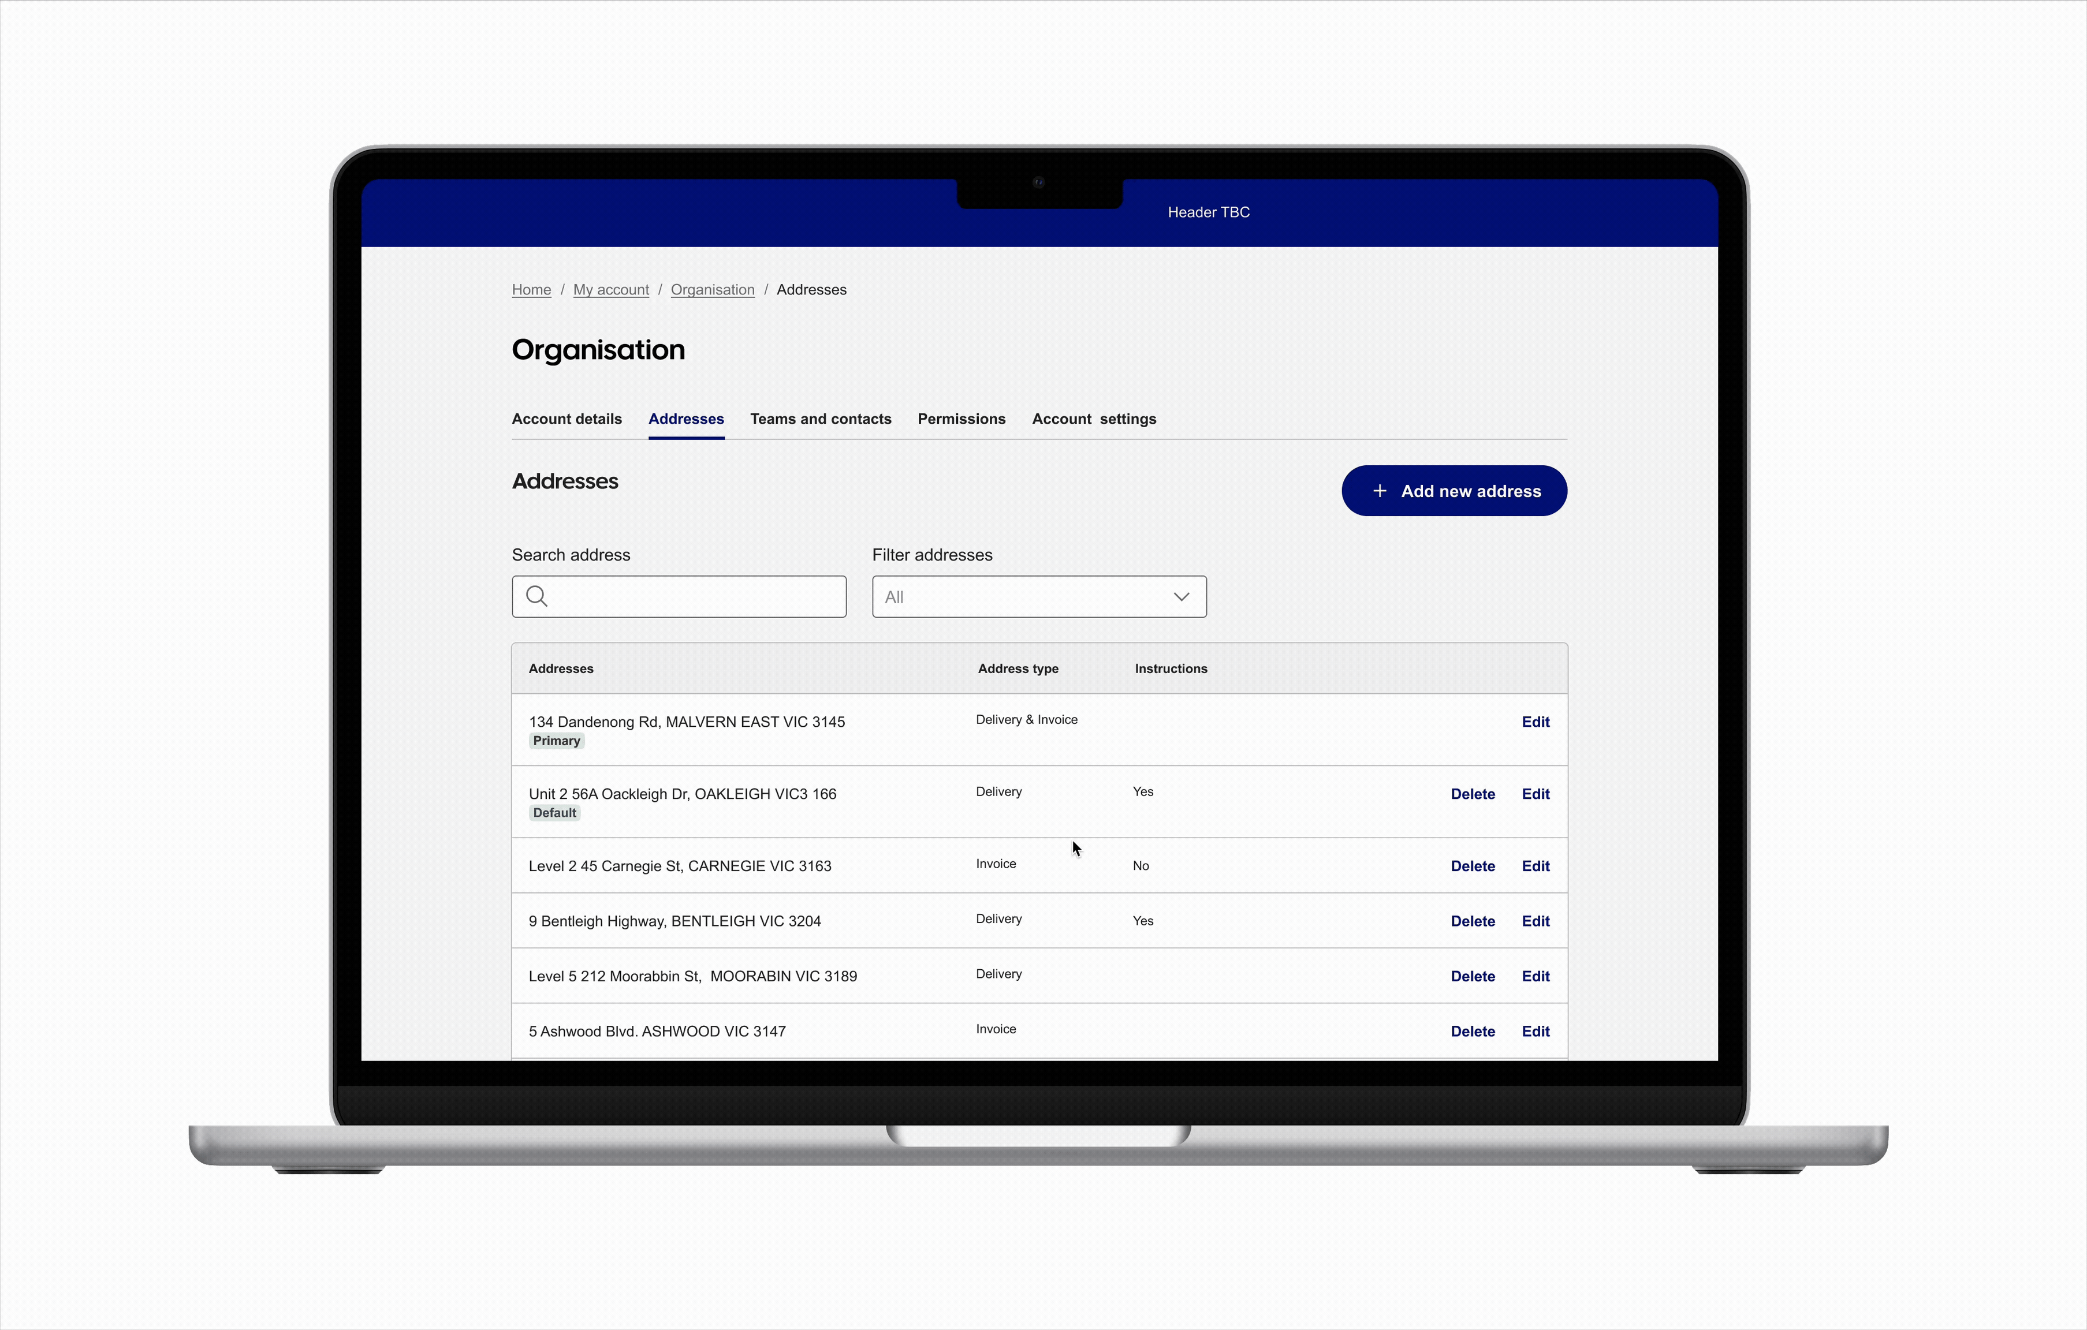Screen dimensions: 2087x1330
Task: Delete the 5 Ashwood Blvd address
Action: pos(1473,1031)
